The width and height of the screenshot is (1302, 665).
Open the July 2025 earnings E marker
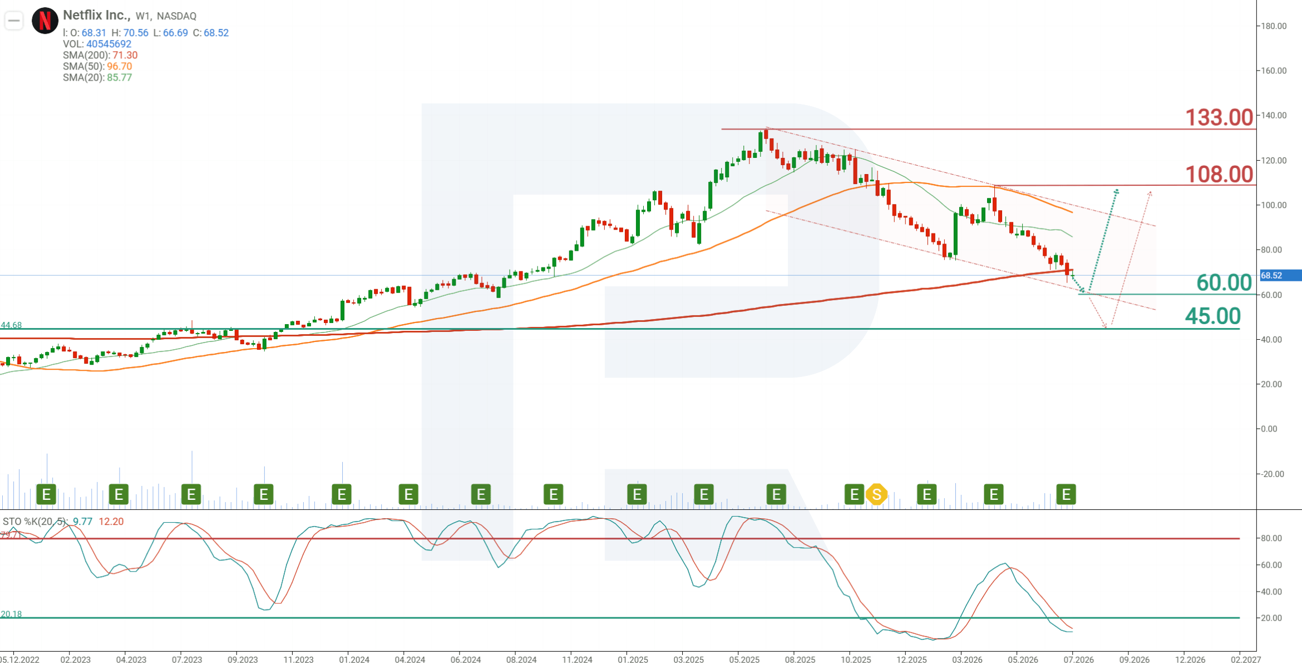776,494
